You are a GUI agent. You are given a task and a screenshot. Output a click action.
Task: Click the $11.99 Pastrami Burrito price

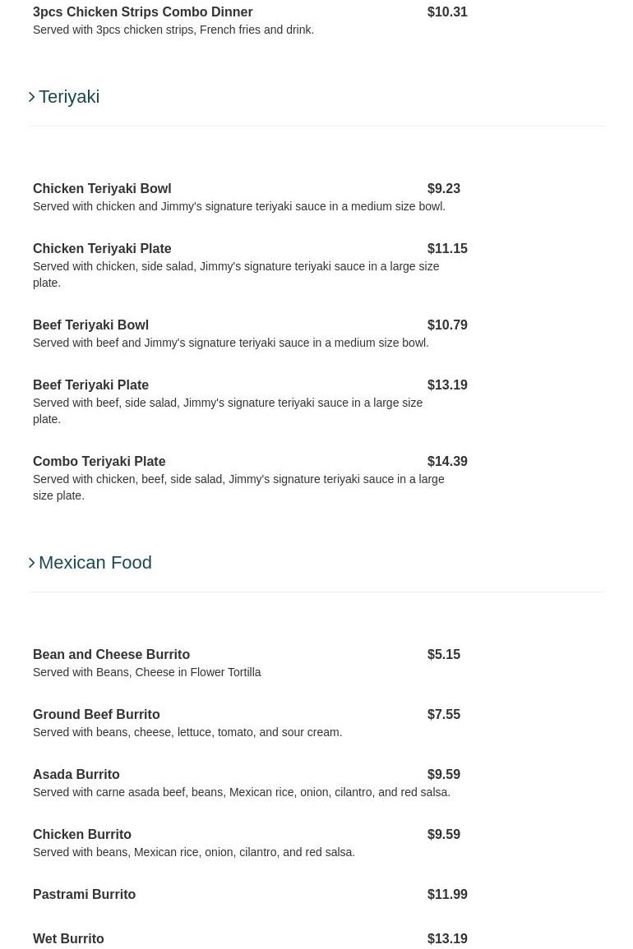point(447,895)
